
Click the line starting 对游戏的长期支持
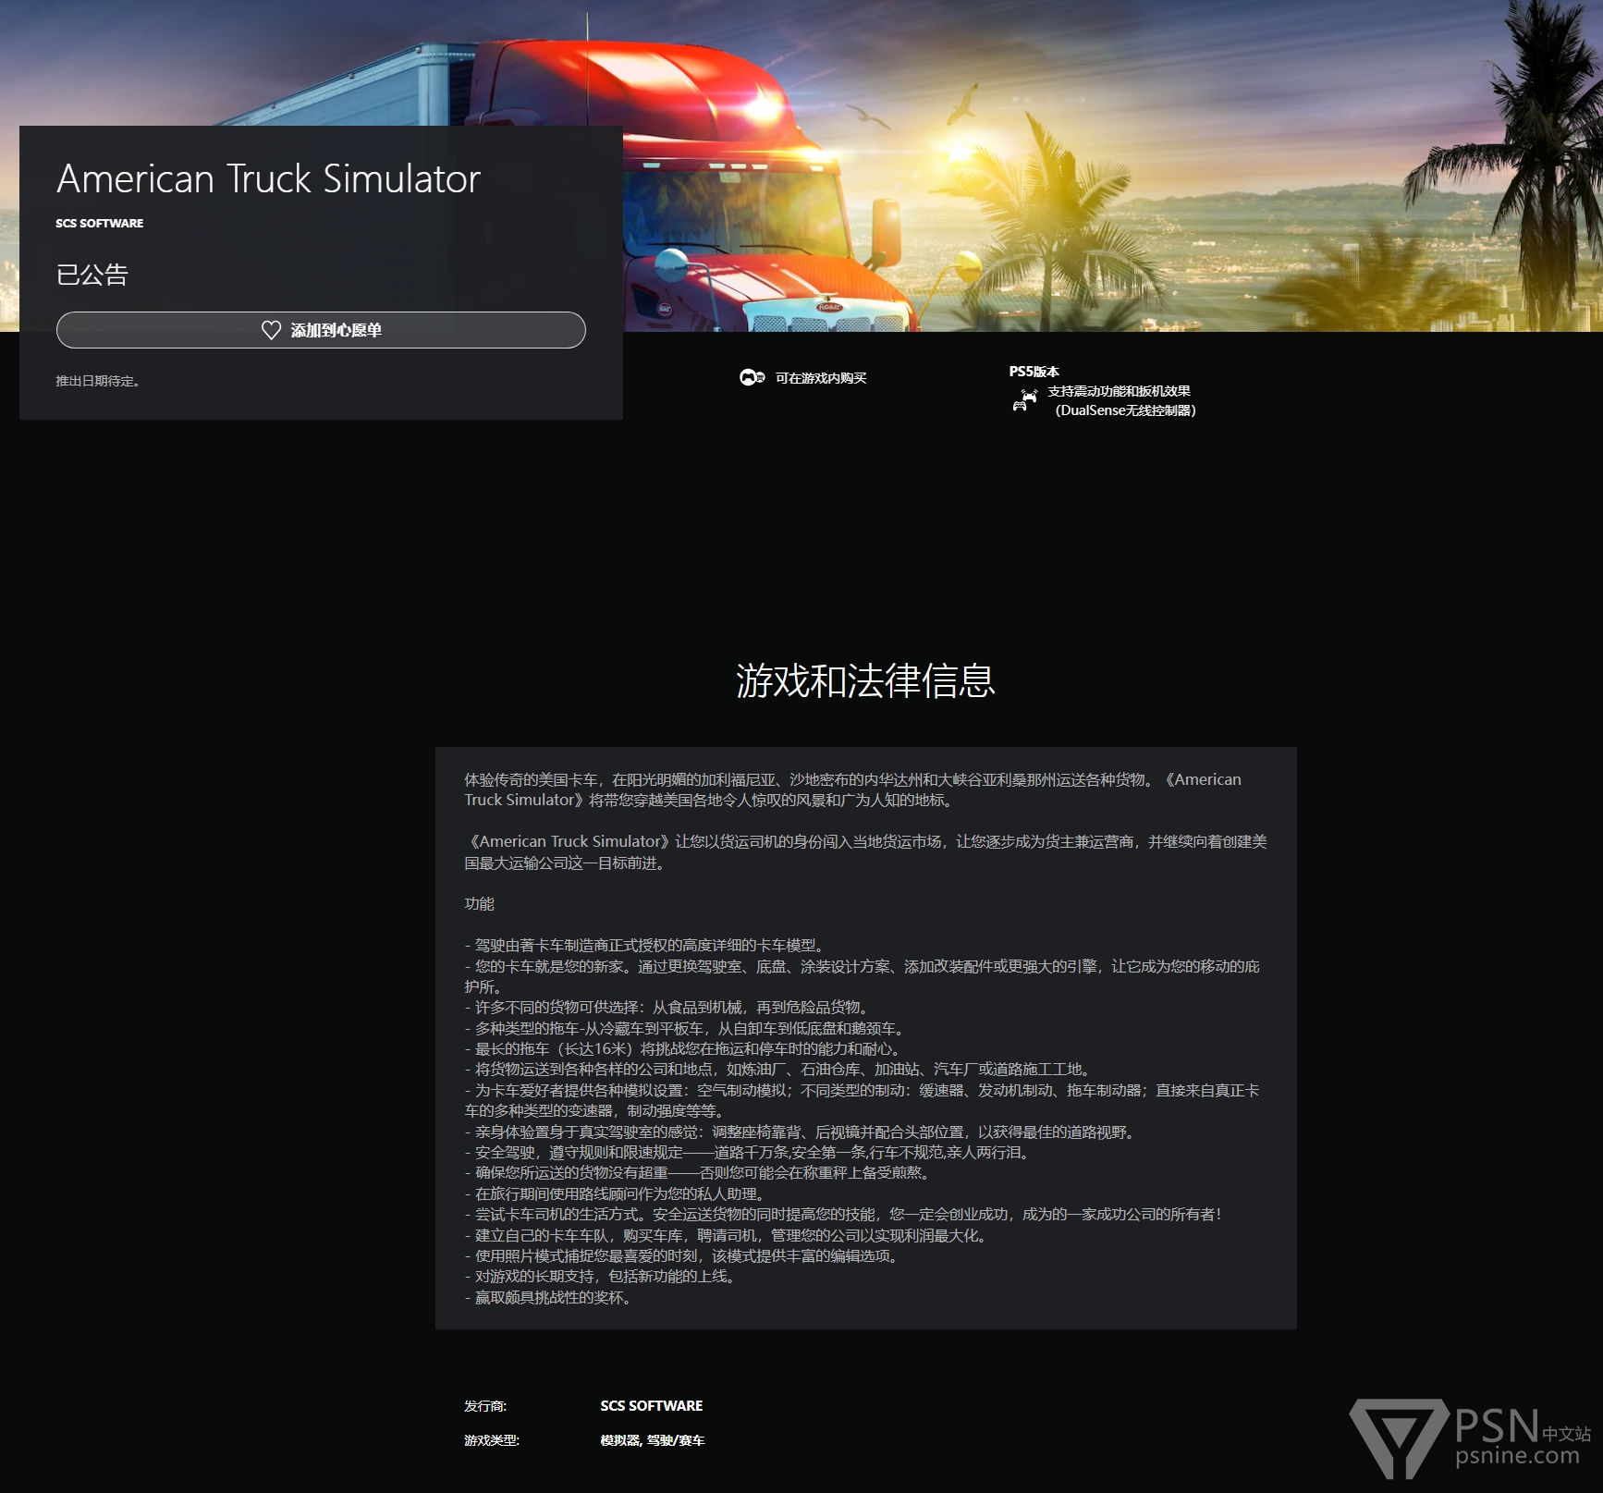(x=602, y=1276)
